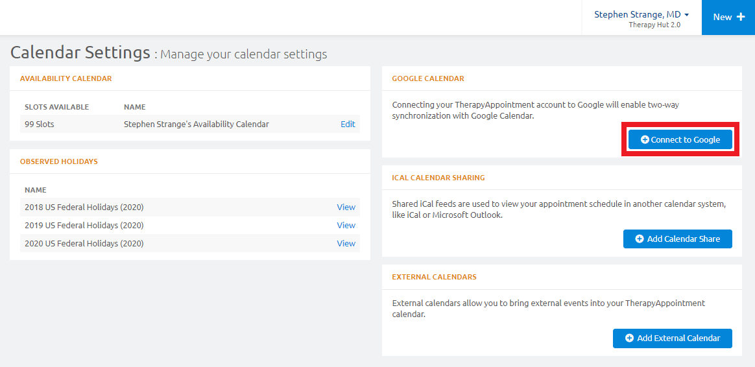
Task: View the 2020 US Federal Holidays
Action: point(346,243)
